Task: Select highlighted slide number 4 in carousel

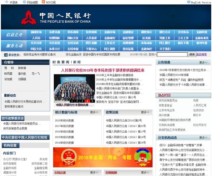Action: [87, 101]
